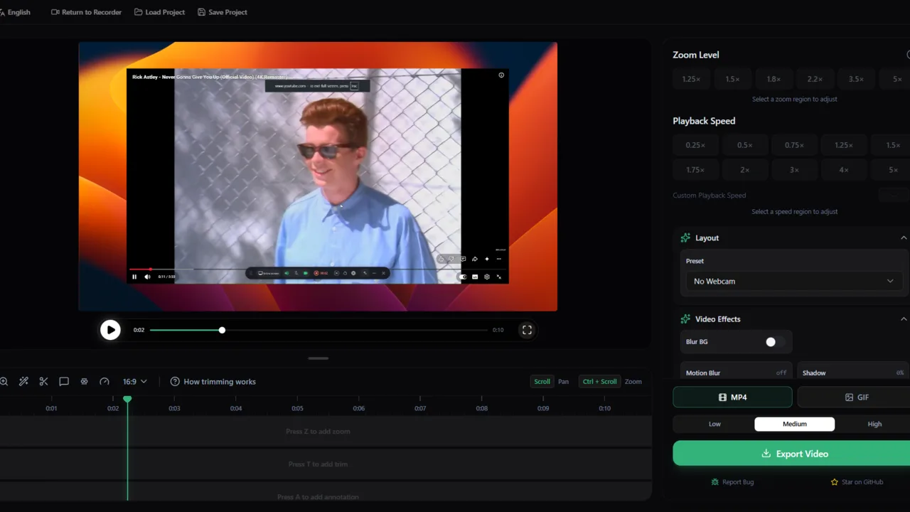Choose High export quality
910x512 pixels.
click(874, 424)
